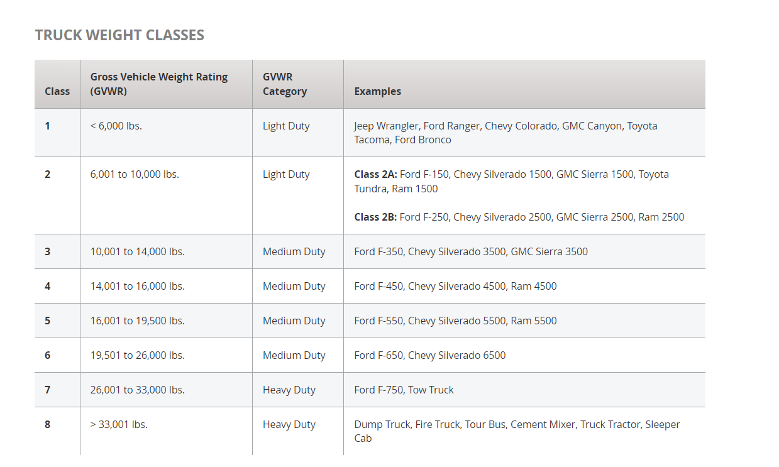The width and height of the screenshot is (779, 467).
Task: Click the "10,001 to 14,000 lbs." cell
Action: [x=138, y=251]
